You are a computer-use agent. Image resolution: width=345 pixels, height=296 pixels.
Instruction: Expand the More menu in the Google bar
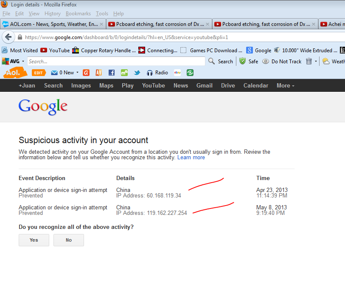pyautogui.click(x=285, y=85)
